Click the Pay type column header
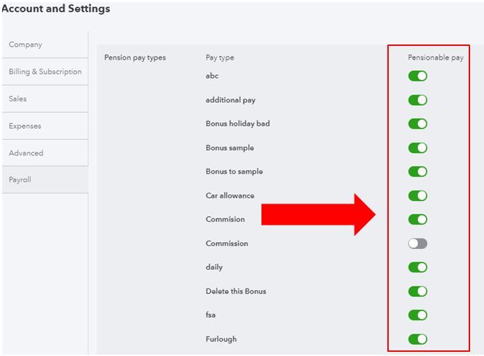Image resolution: width=484 pixels, height=356 pixels. (x=220, y=58)
